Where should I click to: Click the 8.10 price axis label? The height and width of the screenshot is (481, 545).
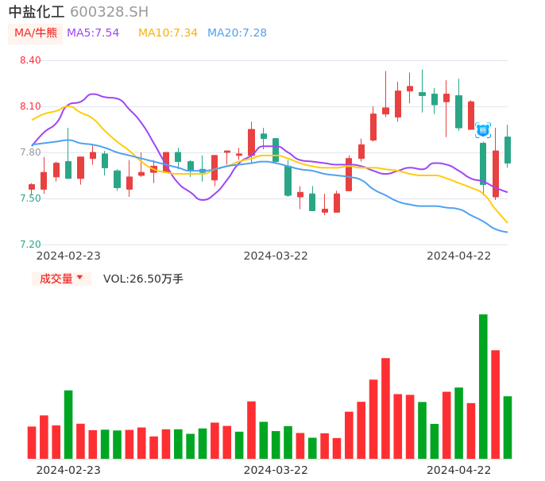[30, 106]
